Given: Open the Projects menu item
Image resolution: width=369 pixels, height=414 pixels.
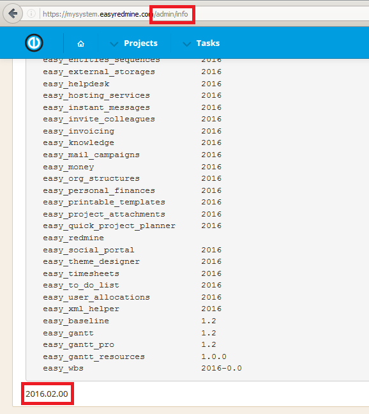Looking at the screenshot, I should [140, 43].
